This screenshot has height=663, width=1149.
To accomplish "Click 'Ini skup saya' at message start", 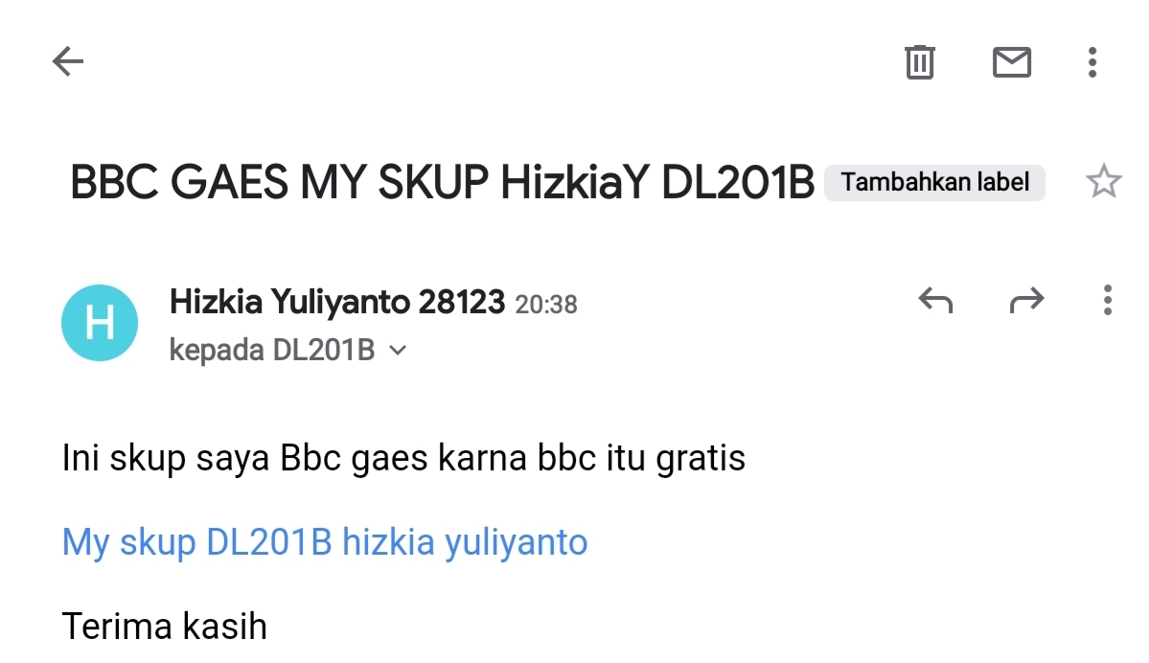I will (x=166, y=458).
